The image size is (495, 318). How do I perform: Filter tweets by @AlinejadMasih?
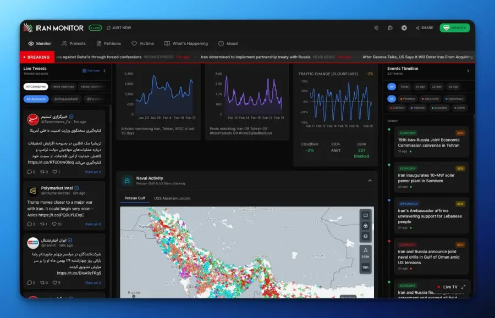66,99
